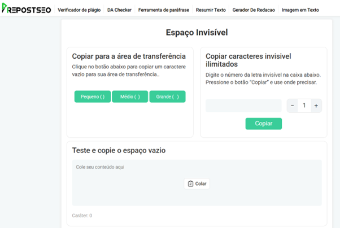Click the Caráter counter label

pos(82,216)
